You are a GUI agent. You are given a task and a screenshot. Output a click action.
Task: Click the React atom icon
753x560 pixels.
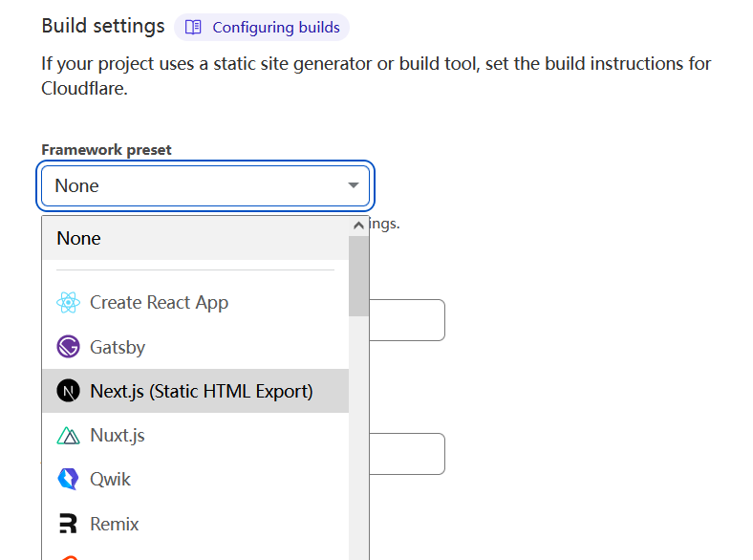[x=68, y=303]
